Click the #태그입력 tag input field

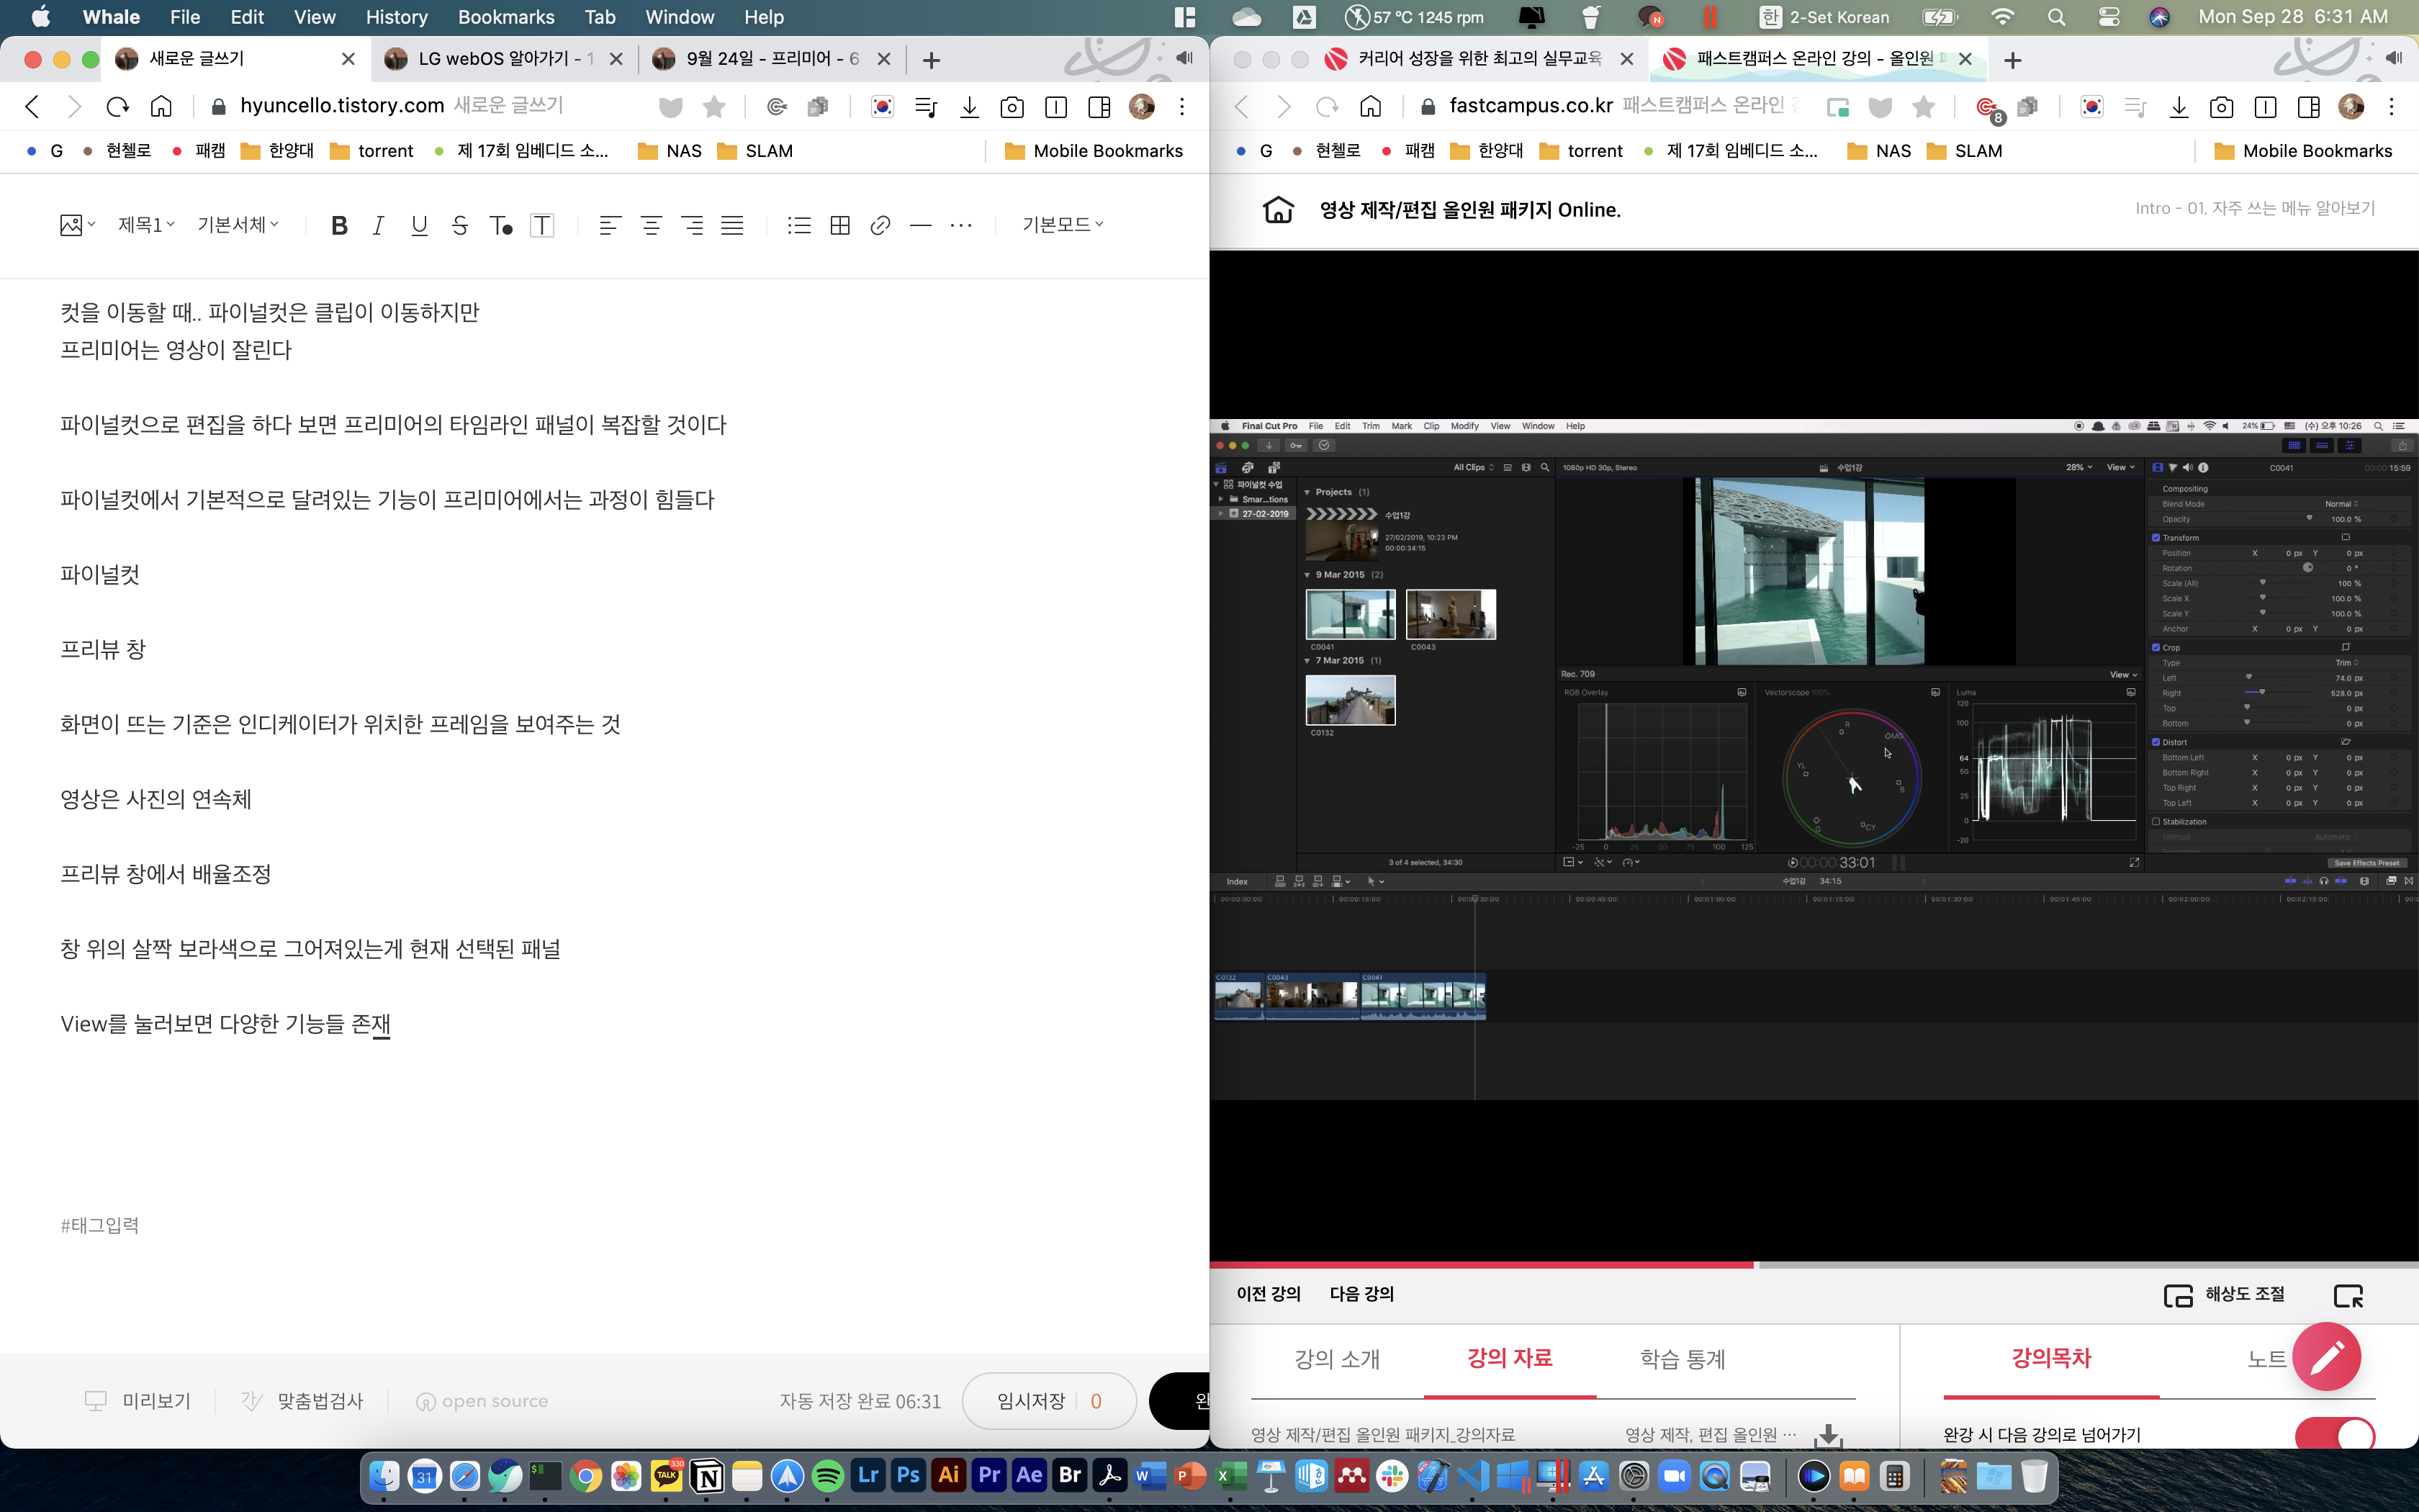tap(100, 1225)
